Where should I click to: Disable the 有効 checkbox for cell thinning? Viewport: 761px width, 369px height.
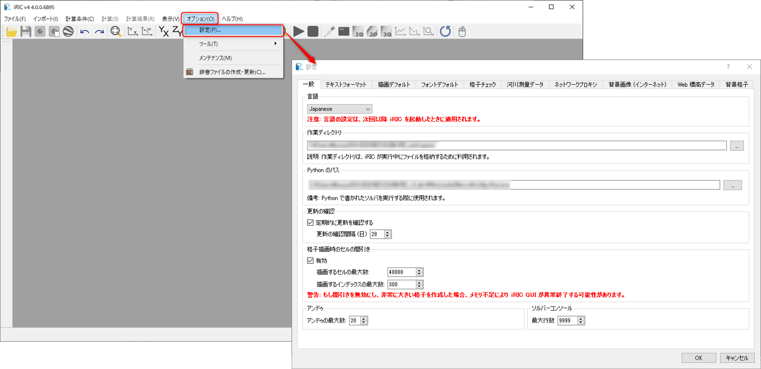[x=310, y=260]
